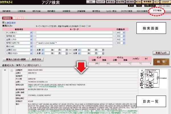The image size is (171, 114).
Task: Switch to the アジア検索 tab
Action: pos(157,11)
